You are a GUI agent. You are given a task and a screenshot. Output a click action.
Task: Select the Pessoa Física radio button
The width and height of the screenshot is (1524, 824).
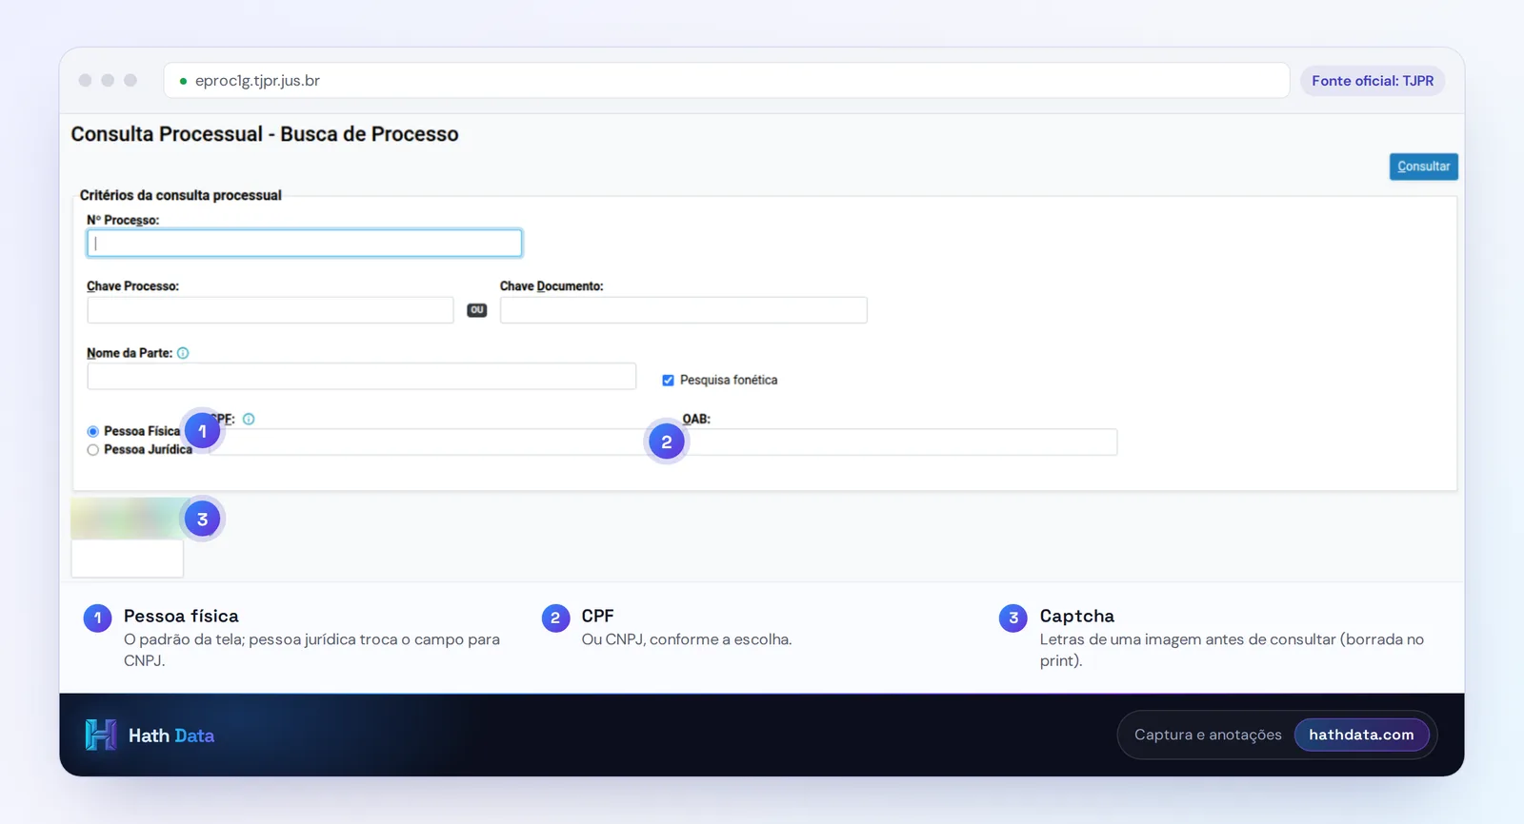pyautogui.click(x=92, y=431)
